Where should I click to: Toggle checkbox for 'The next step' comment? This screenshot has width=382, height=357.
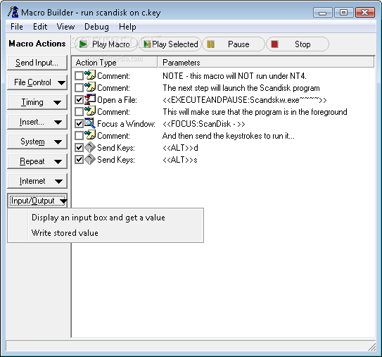(79, 87)
